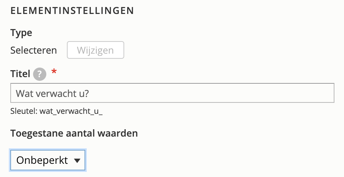344x177 pixels.
Task: Click the "ELEMENTINSTELLINGEN" section heading
Action: pos(72,11)
